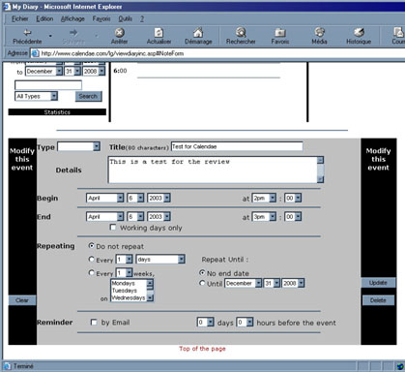Follow the Top of the page link
Image resolution: width=405 pixels, height=372 pixels.
202,349
